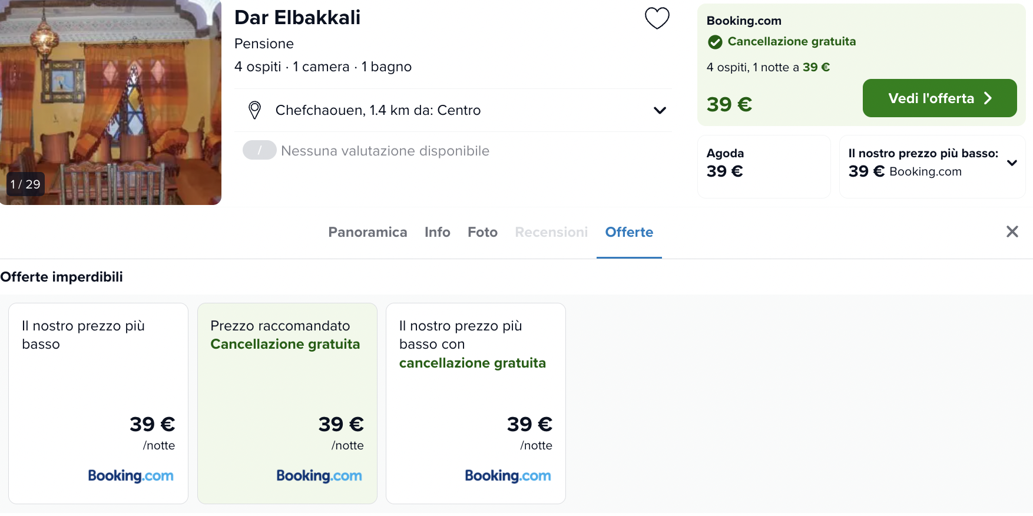Open the hotel photo thumbnail

[111, 102]
